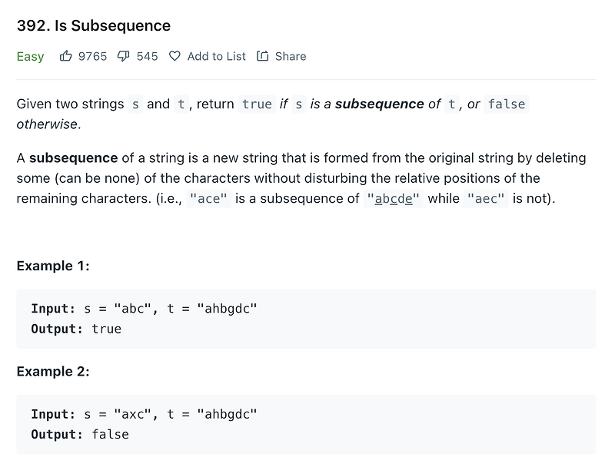
Task: Toggle the dislike on this problem
Action: pyautogui.click(x=123, y=55)
